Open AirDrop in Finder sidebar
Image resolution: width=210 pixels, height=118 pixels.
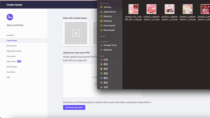coord(107,7)
